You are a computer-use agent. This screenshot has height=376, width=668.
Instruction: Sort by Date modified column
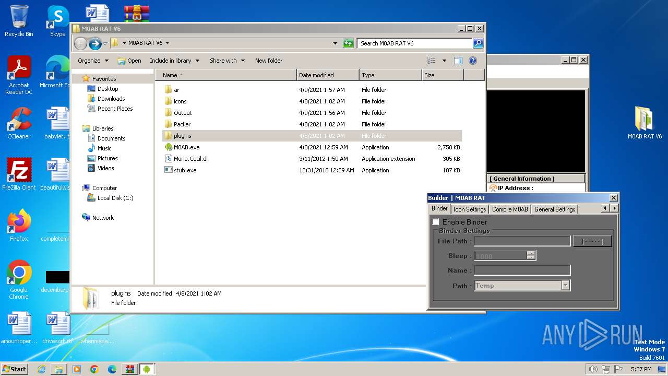[328, 75]
